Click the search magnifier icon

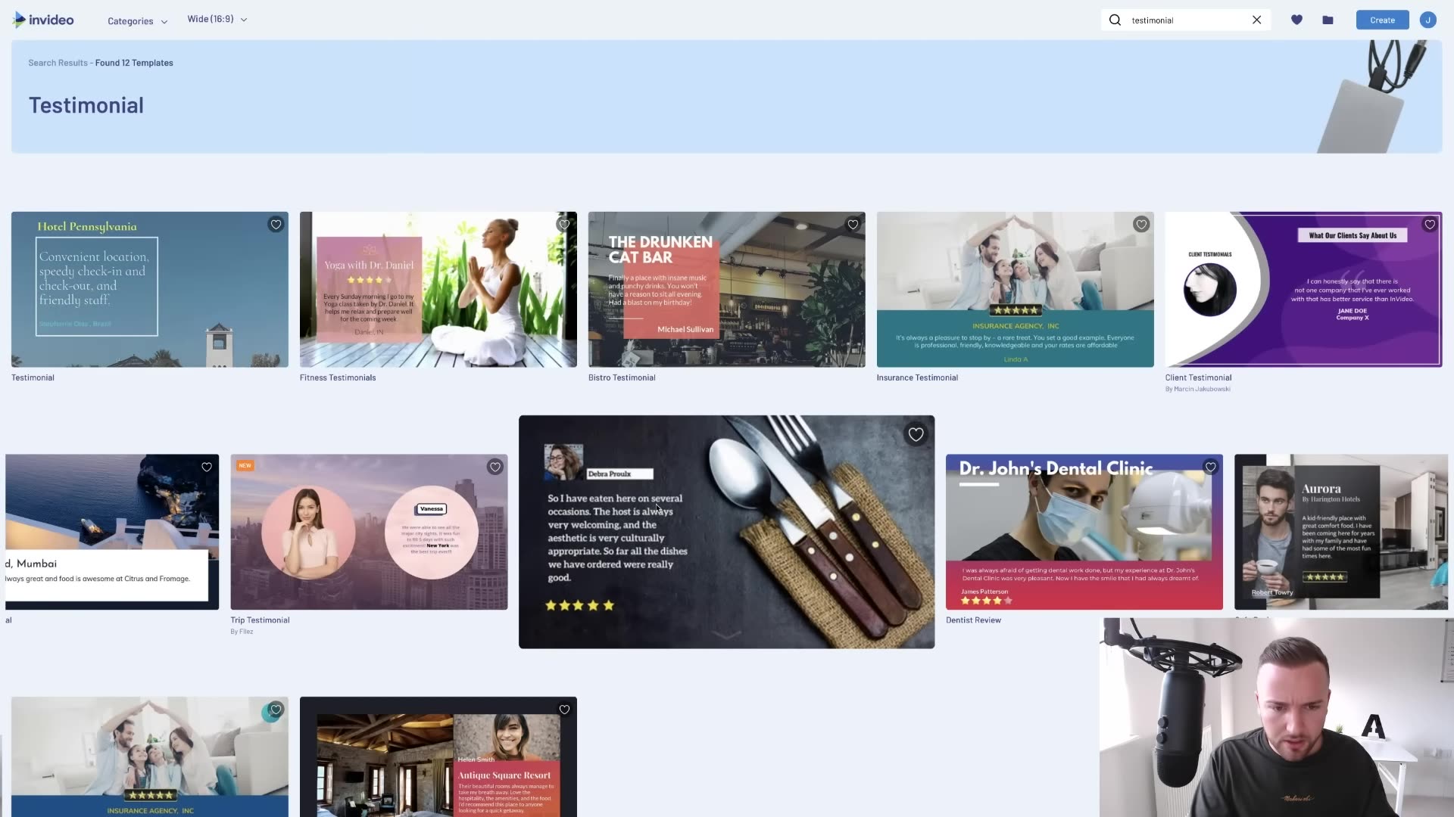tap(1115, 20)
